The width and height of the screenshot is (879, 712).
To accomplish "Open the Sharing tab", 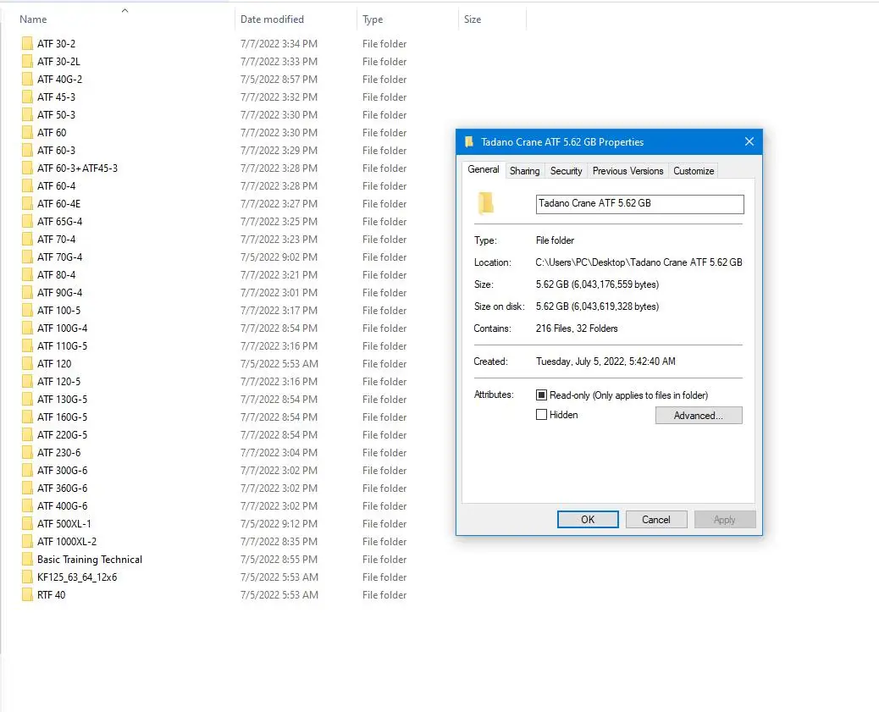I will coord(525,171).
